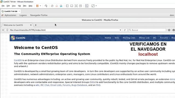
Task: Enter VMware full screen mode
Action: 76,6
